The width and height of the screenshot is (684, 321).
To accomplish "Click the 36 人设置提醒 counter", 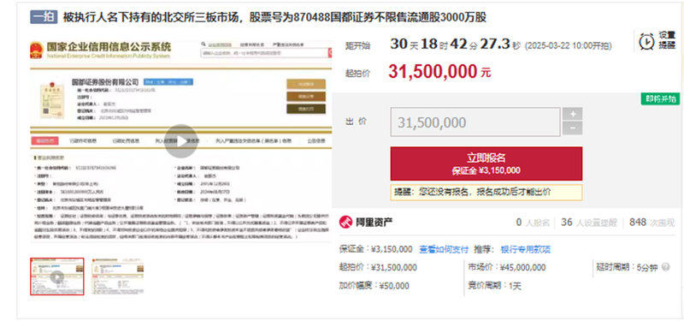I will pos(589,223).
